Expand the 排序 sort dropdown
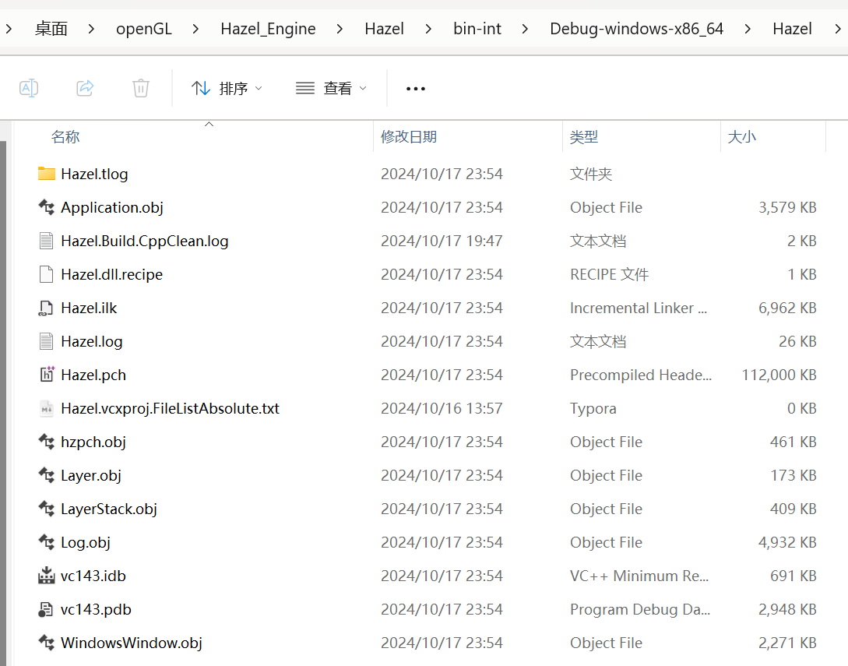848x666 pixels. (227, 88)
